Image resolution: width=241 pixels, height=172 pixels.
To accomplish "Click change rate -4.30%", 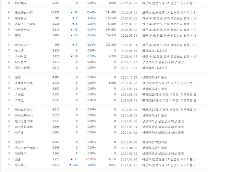I will pos(91,30).
